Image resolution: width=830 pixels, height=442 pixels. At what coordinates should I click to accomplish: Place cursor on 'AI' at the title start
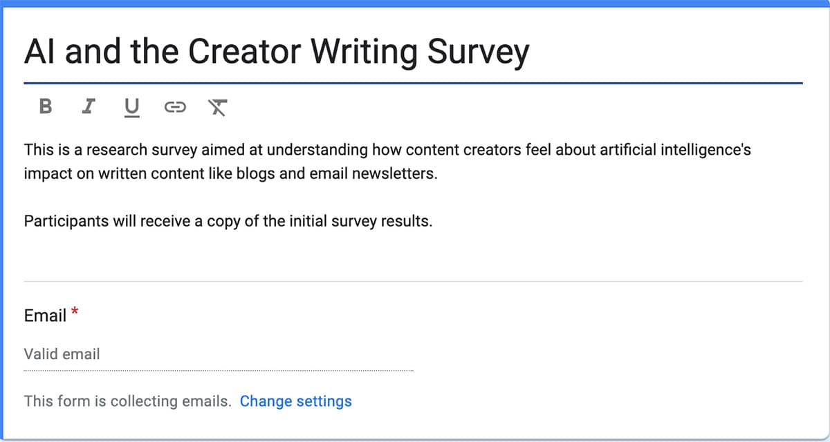[x=39, y=51]
